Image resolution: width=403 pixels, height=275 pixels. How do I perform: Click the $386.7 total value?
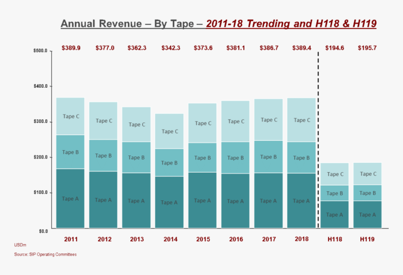coord(269,48)
